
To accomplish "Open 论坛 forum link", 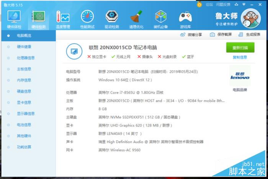I will 209,5.
